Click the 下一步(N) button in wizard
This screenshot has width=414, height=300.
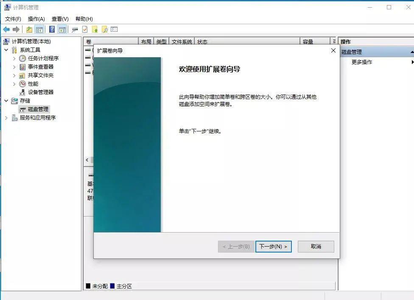point(273,246)
